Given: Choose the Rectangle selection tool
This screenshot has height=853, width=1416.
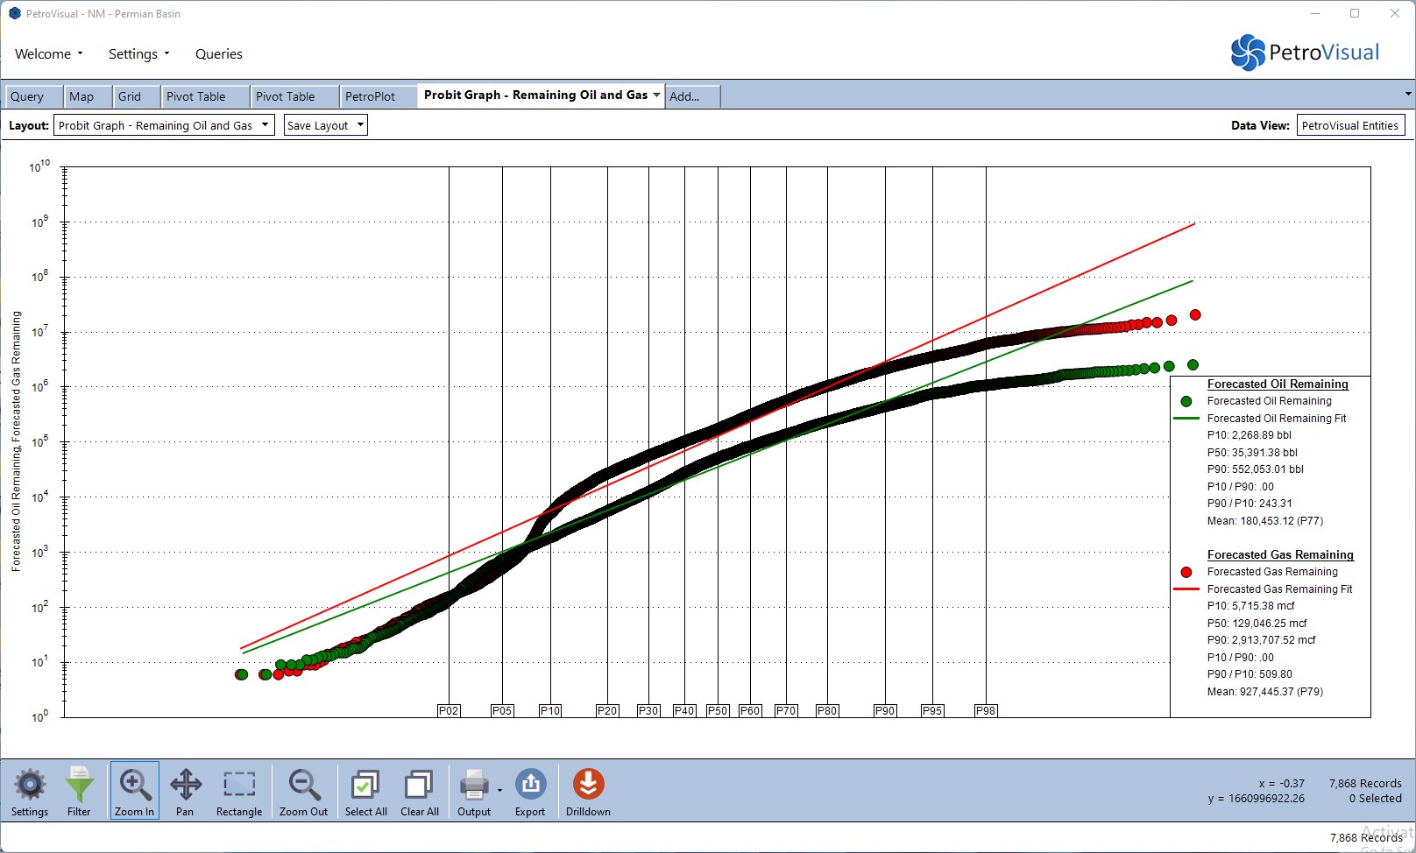Looking at the screenshot, I should (239, 791).
